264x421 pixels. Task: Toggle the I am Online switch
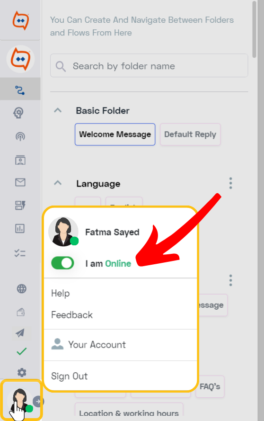click(62, 263)
